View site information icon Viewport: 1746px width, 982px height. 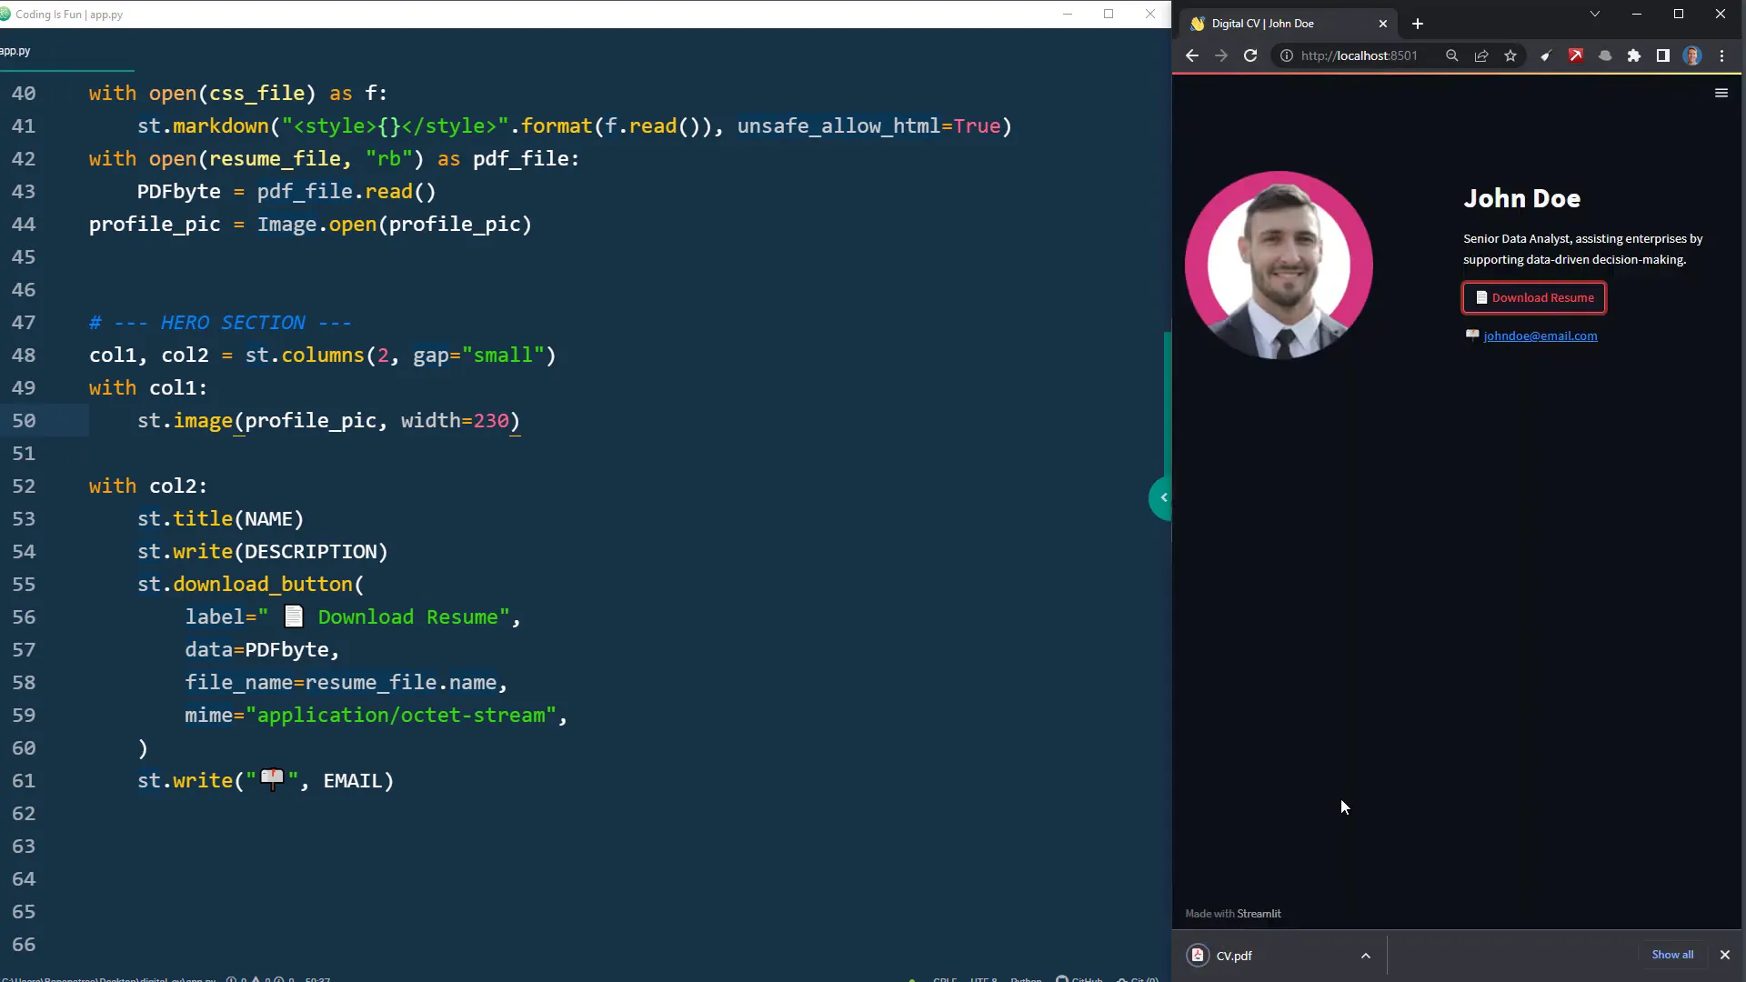(1287, 55)
